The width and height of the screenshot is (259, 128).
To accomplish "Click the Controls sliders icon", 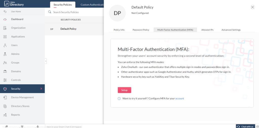I will pyautogui.click(x=5, y=80).
